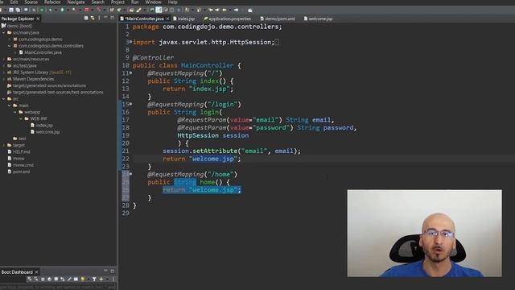The image size is (515, 290).
Task: Open the Window menu
Action: 153,2
